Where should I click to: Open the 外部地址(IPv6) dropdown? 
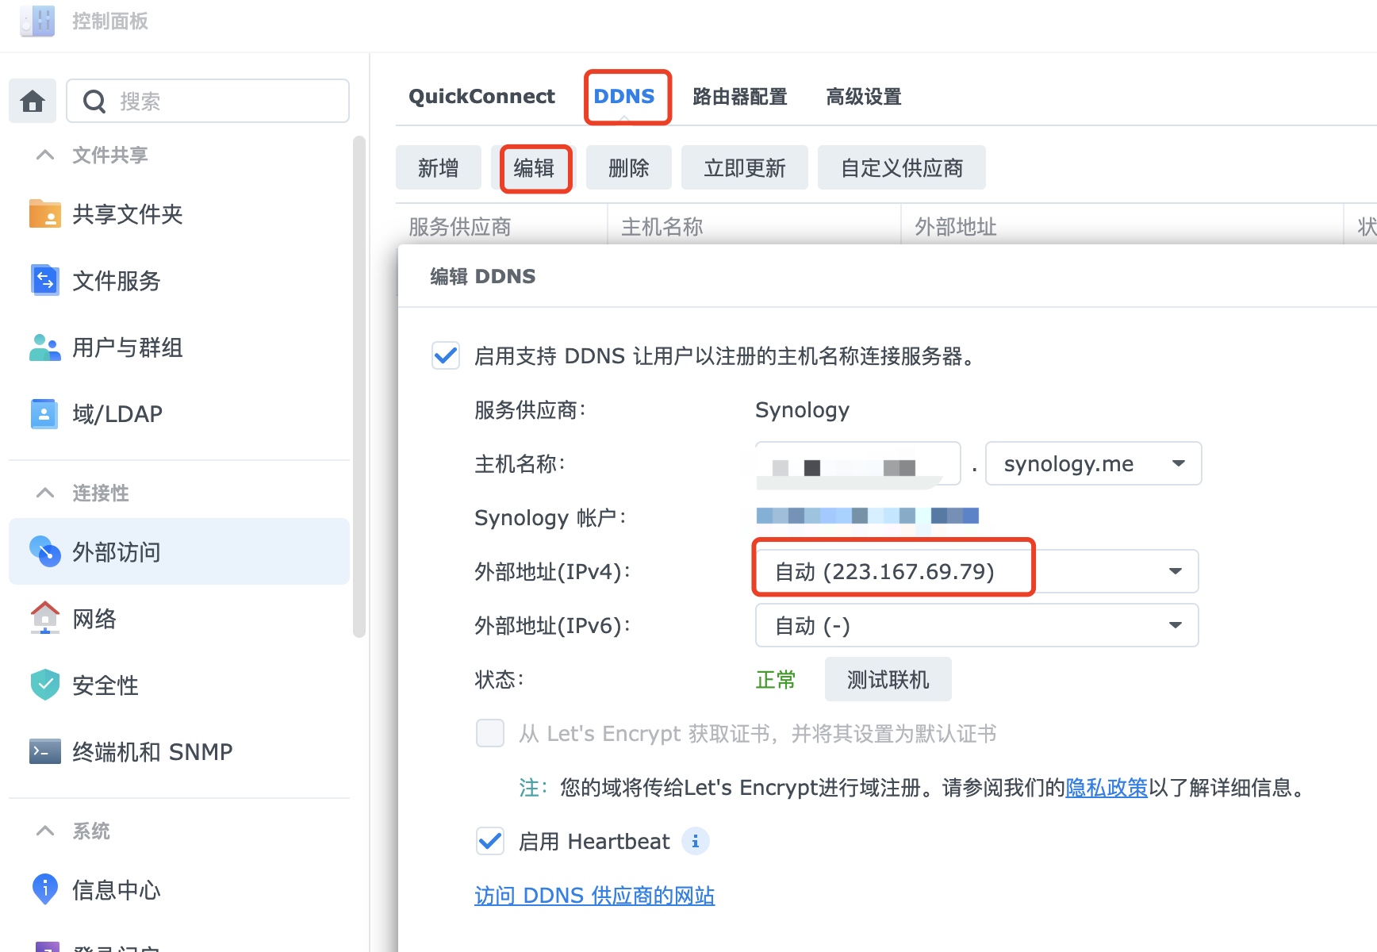pos(976,625)
